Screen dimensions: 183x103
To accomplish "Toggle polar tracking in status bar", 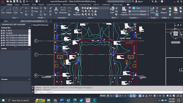I will click(120, 96).
